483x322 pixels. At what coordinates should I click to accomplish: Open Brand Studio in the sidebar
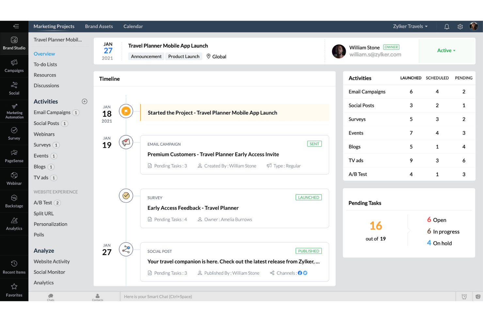click(x=14, y=43)
